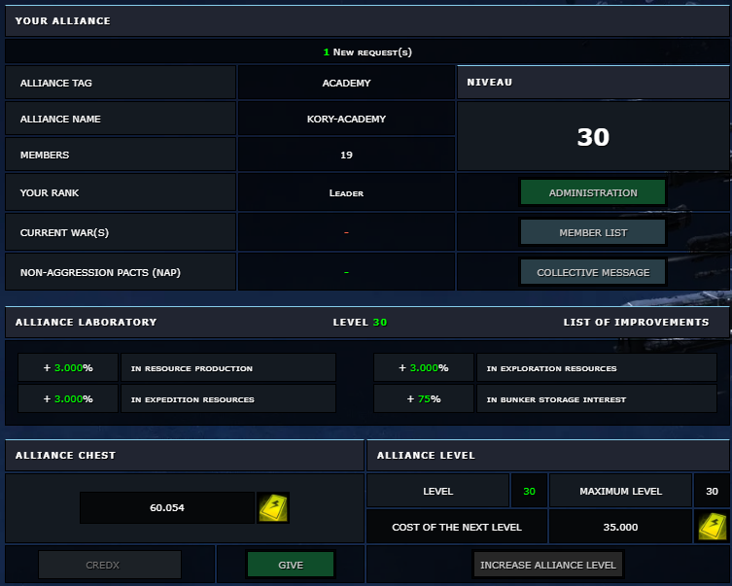Click the +75% bunker bonus value

(x=424, y=398)
